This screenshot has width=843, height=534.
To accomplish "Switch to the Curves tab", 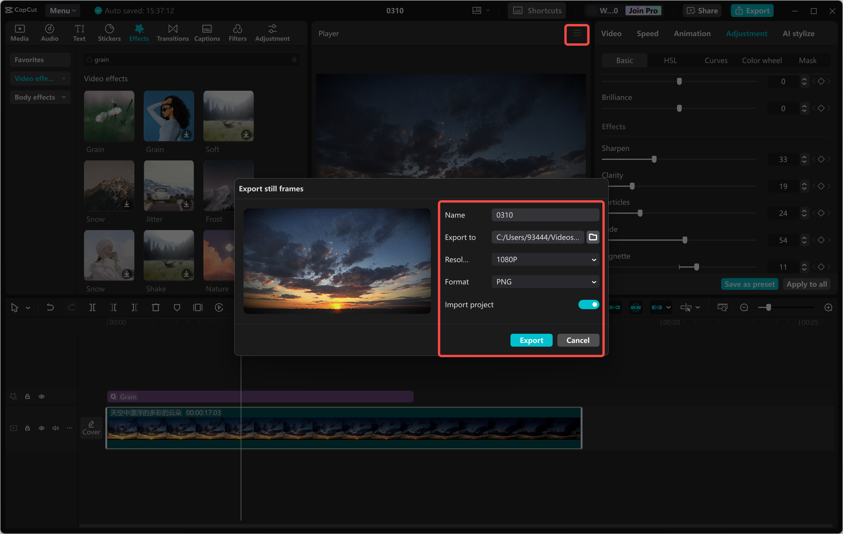I will 716,60.
